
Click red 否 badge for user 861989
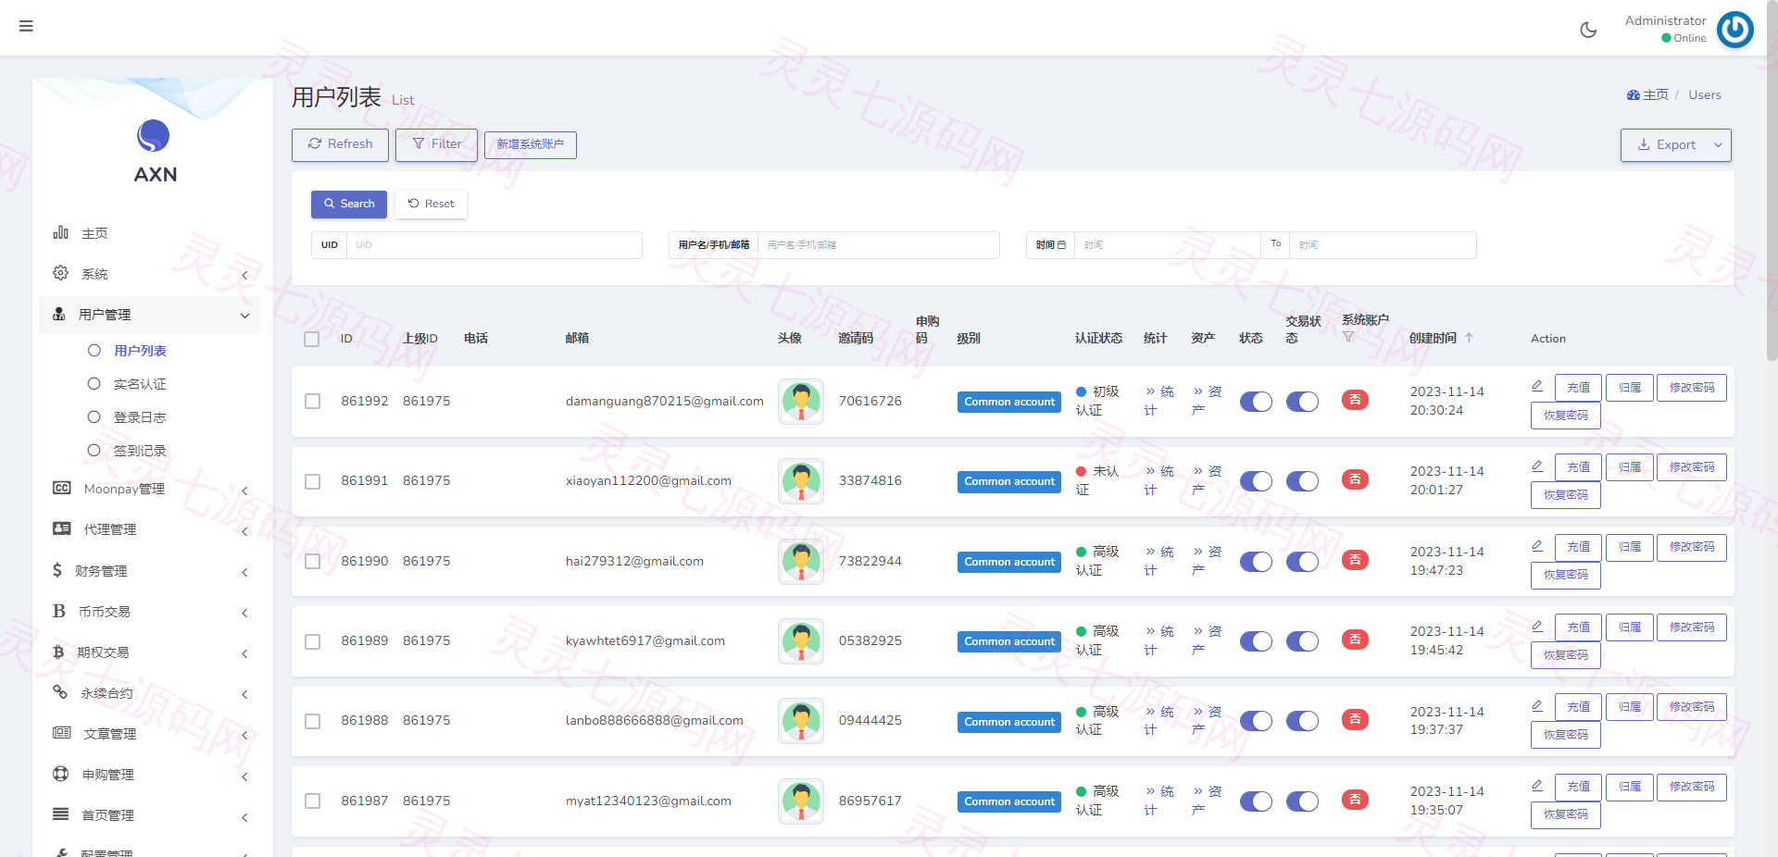pos(1355,640)
